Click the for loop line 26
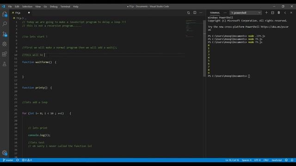This screenshot has height=166, width=296. pyautogui.click(x=47, y=113)
